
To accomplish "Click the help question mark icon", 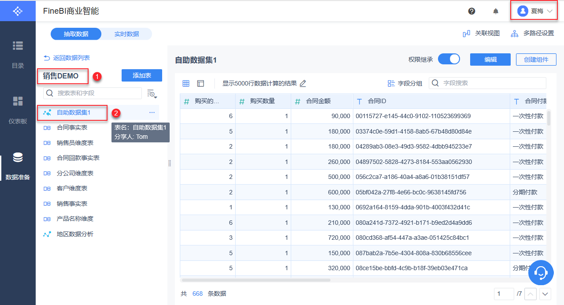I will click(471, 11).
